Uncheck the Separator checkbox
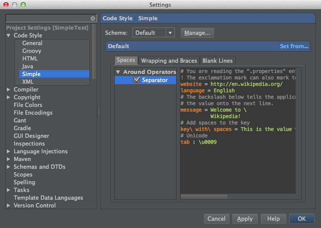Viewport: 321px width, 228px height. click(137, 80)
